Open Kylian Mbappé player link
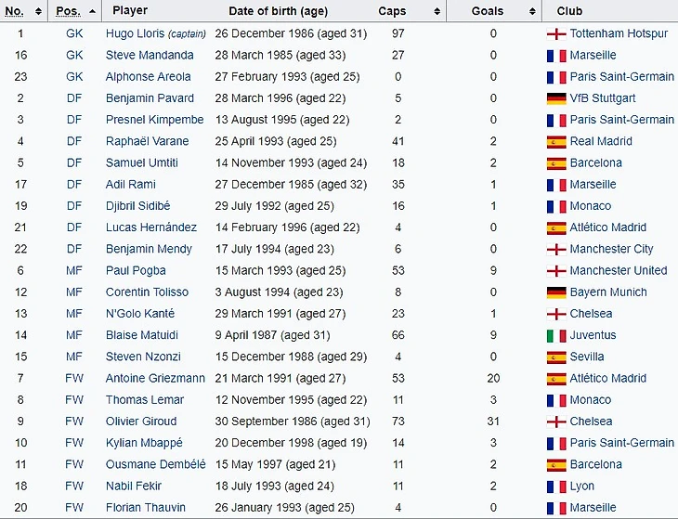The height and width of the screenshot is (519, 678). [144, 443]
